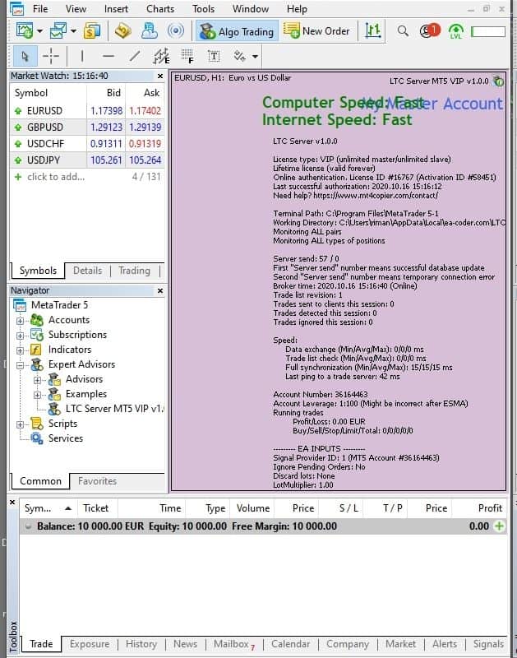Image resolution: width=517 pixels, height=658 pixels.
Task: Close the Market Watch panel
Action: 159,76
